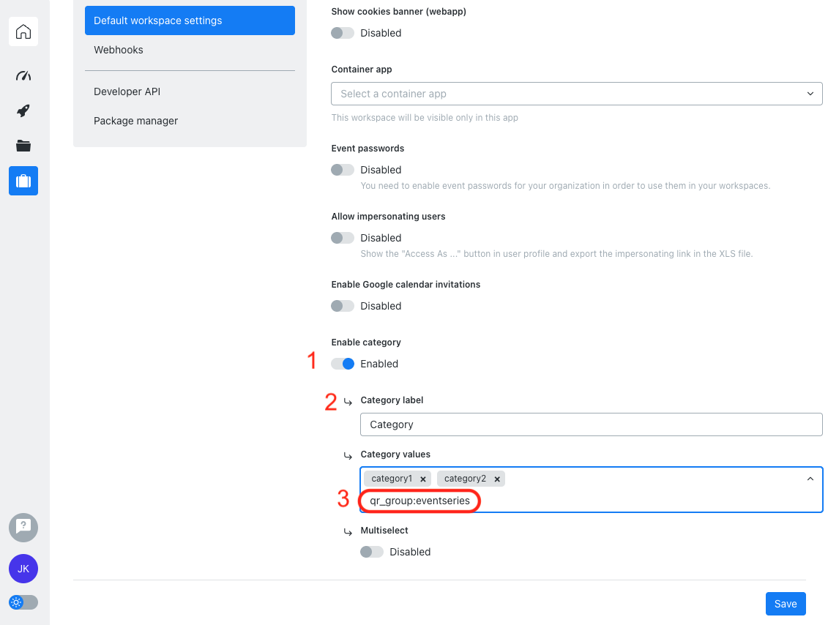Open the dashboard speedometer icon

(x=23, y=76)
